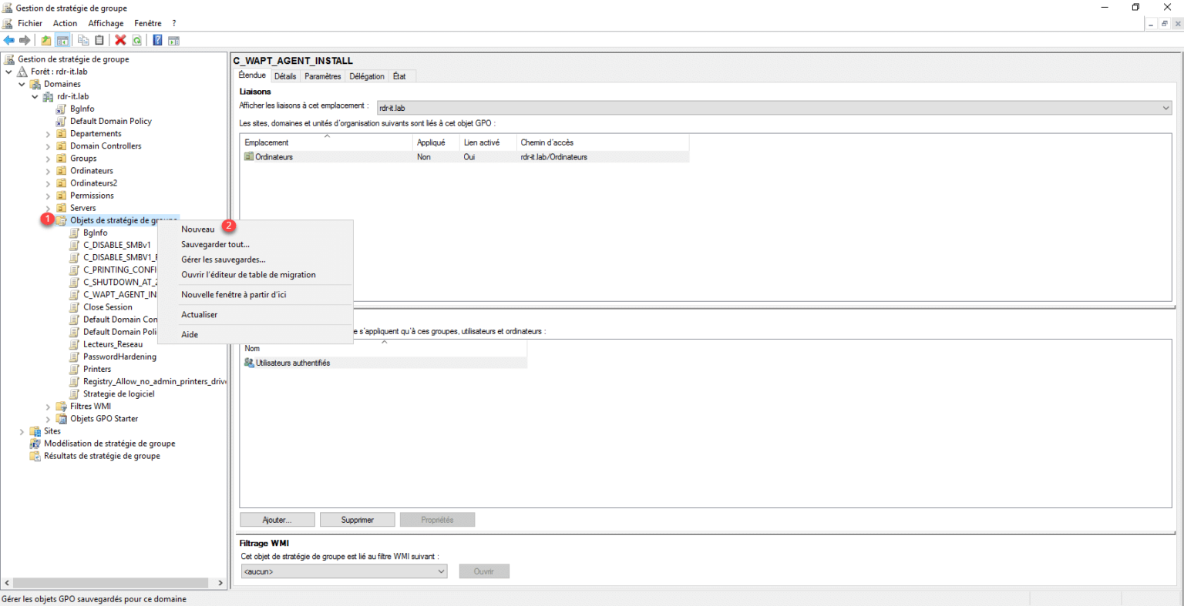Switch to the Détails tab
1184x606 pixels.
(285, 76)
